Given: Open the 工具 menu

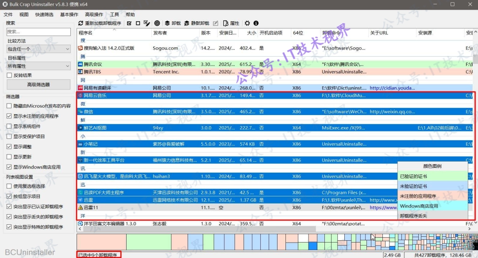Looking at the screenshot, I should point(114,14).
